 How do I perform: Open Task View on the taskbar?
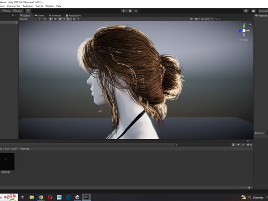[x=22, y=197]
